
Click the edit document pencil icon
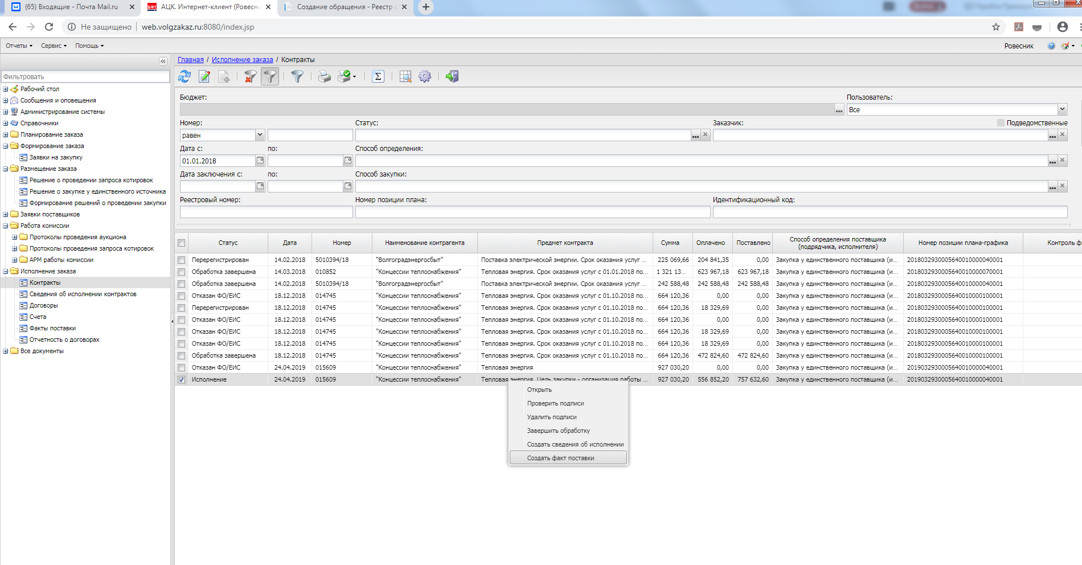pos(204,76)
